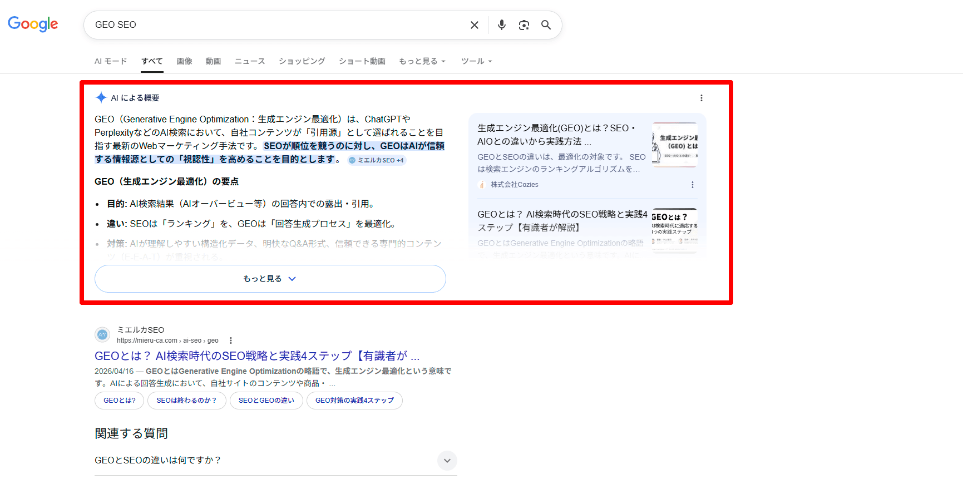Viewport: 963px width, 479px height.
Task: Open the 動画 tab
Action: (213, 61)
